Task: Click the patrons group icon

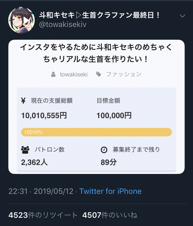Action: tap(25, 150)
